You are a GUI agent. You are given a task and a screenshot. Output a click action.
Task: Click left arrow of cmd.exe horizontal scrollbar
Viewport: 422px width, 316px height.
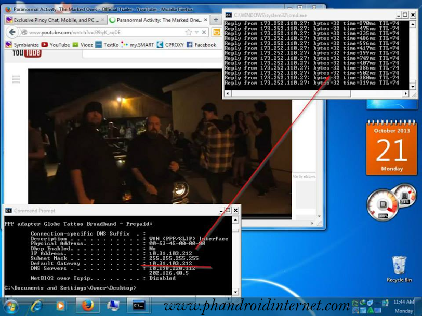click(x=228, y=93)
